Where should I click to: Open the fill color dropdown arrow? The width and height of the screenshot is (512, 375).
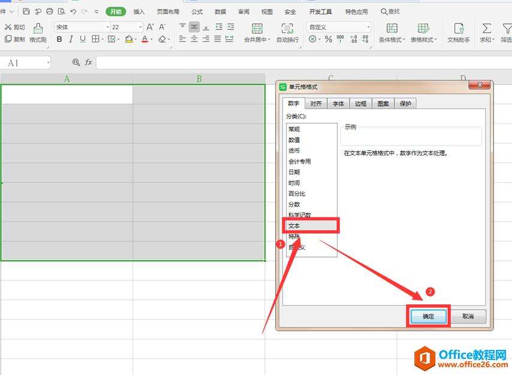pos(136,40)
